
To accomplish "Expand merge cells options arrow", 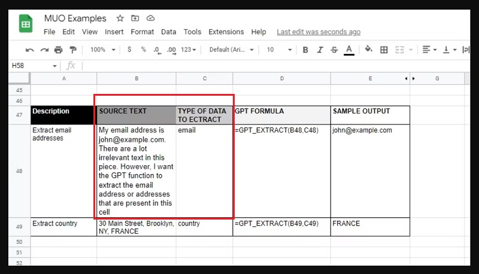I will (x=411, y=50).
